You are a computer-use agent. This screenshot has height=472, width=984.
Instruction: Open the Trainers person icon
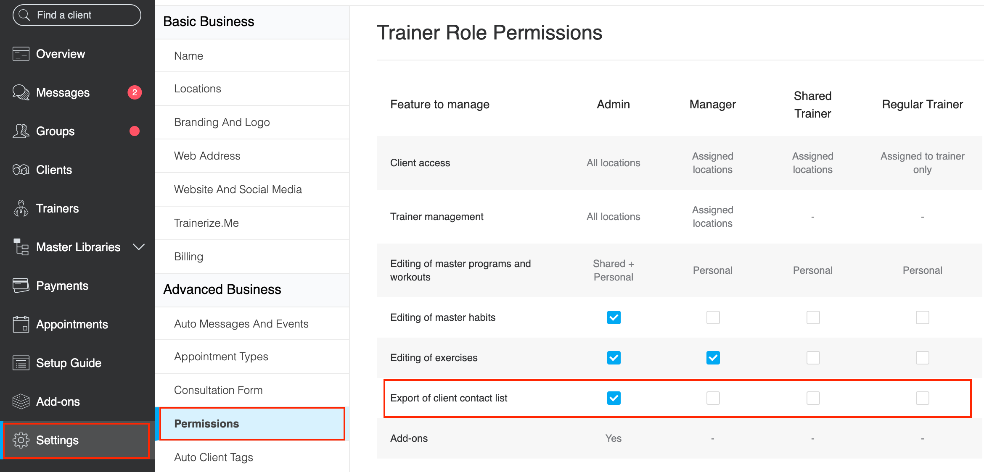point(21,208)
